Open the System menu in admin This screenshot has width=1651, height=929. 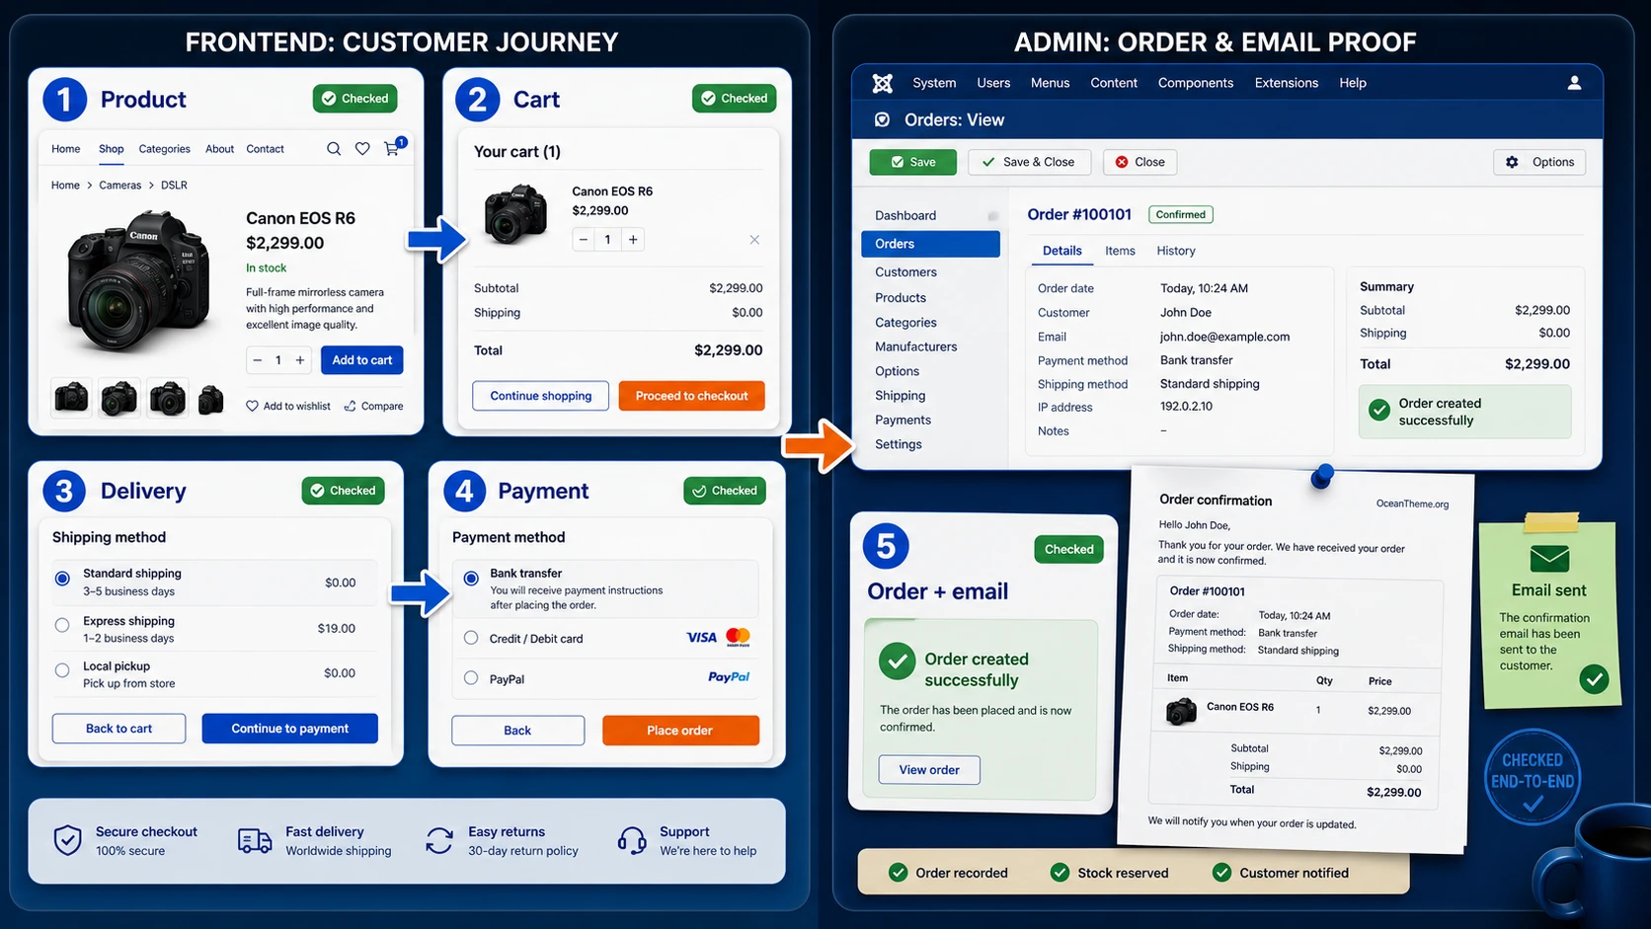[934, 83]
